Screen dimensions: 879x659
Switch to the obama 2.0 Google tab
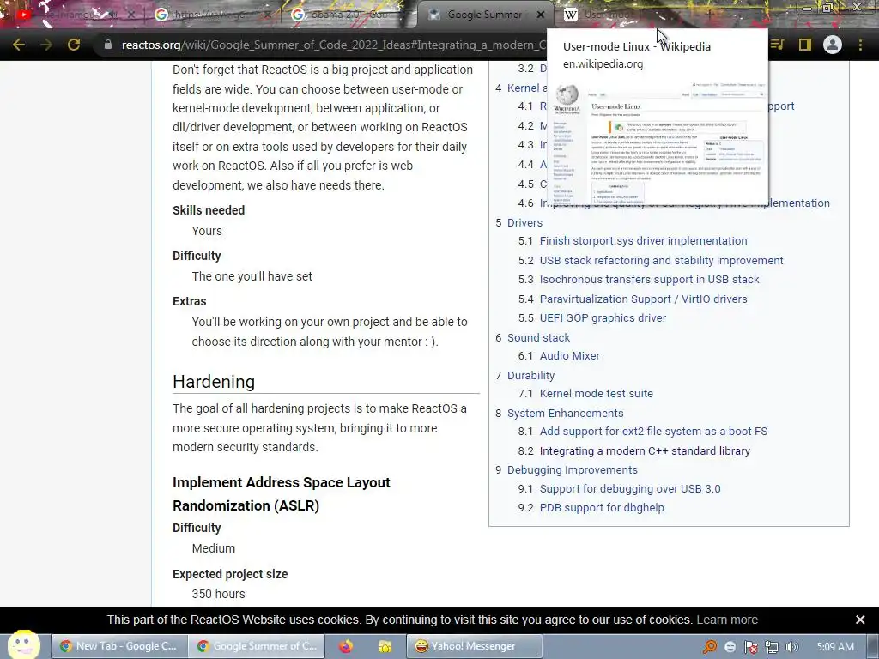pyautogui.click(x=348, y=15)
